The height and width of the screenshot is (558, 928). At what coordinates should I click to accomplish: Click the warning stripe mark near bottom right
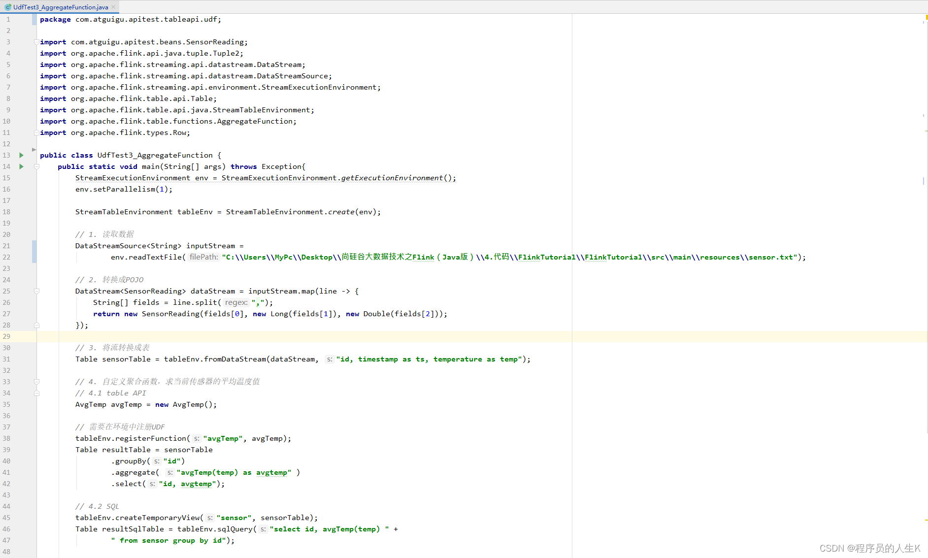click(926, 520)
